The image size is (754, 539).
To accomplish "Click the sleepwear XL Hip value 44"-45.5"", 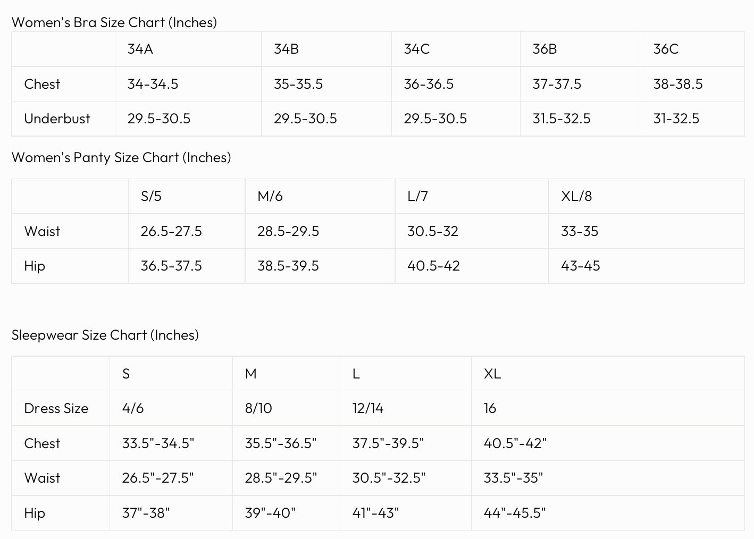I will click(515, 513).
